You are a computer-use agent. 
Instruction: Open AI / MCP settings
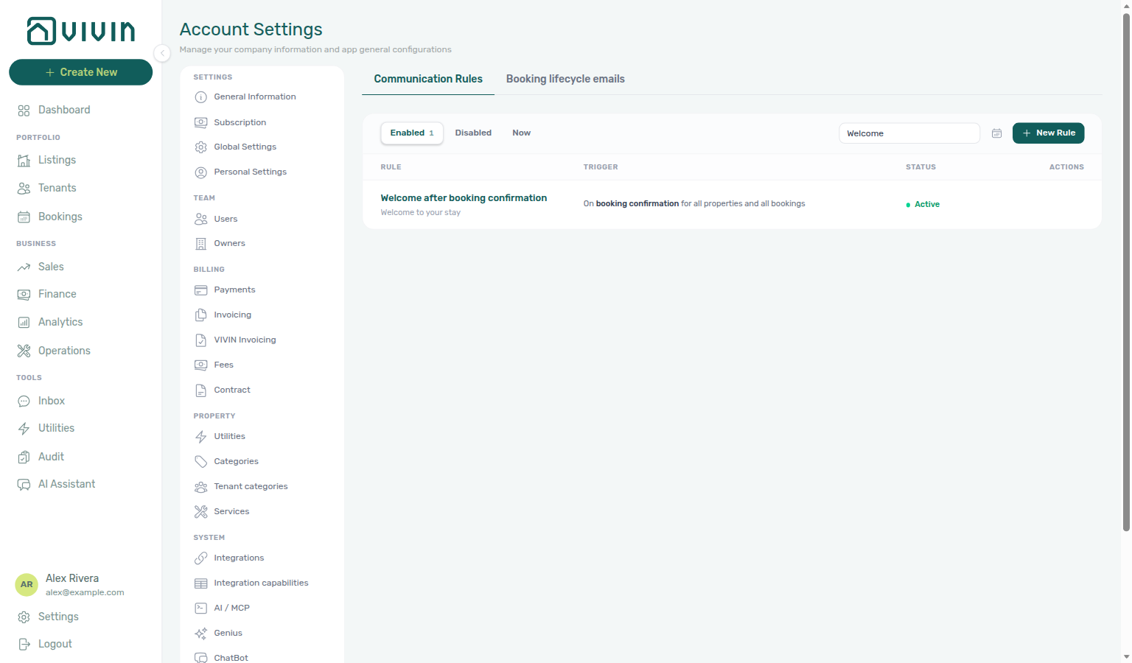click(x=231, y=608)
